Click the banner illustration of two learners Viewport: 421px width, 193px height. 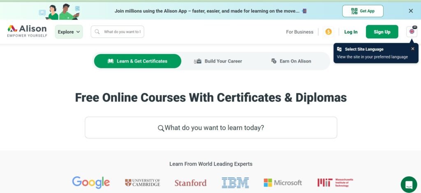coord(60,12)
